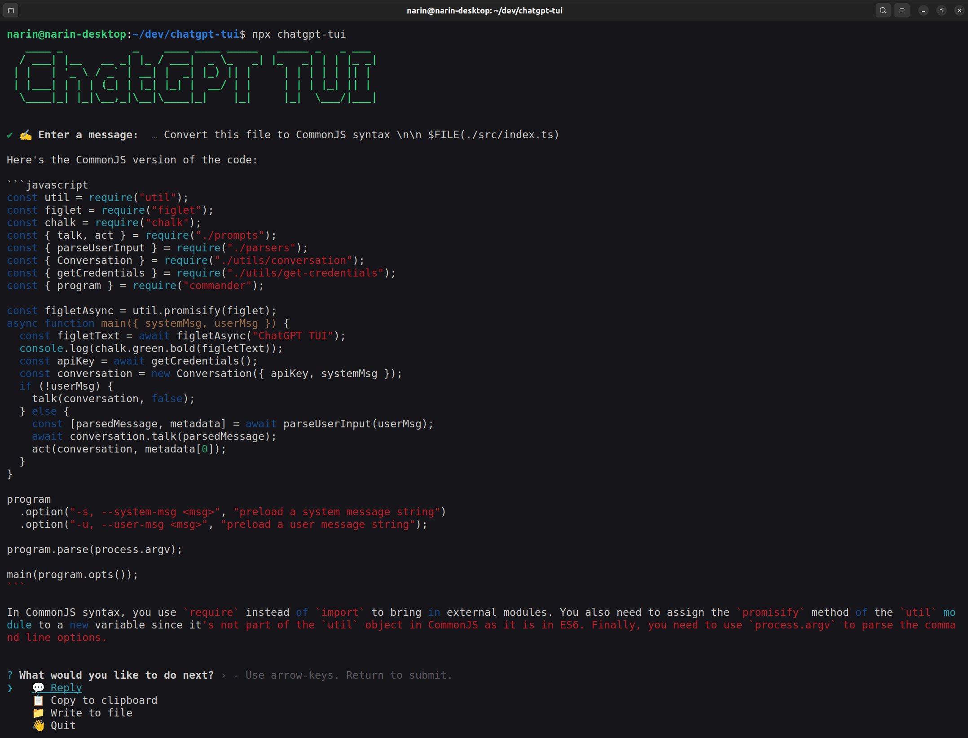Click the main(program.opts()) line
Viewport: 968px width, 738px height.
72,575
